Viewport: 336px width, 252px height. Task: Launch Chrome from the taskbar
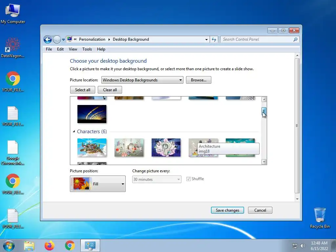click(x=70, y=245)
